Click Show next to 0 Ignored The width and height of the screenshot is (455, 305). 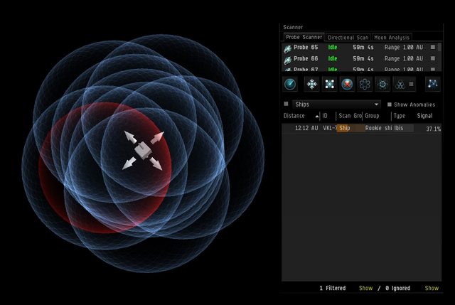(x=432, y=288)
